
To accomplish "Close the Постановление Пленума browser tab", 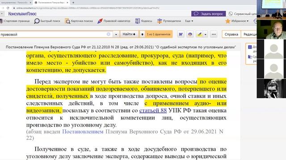I will point(67,3).
